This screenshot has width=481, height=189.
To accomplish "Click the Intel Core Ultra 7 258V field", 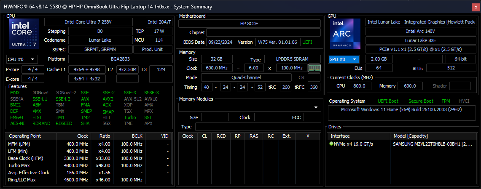I will click(x=89, y=22).
